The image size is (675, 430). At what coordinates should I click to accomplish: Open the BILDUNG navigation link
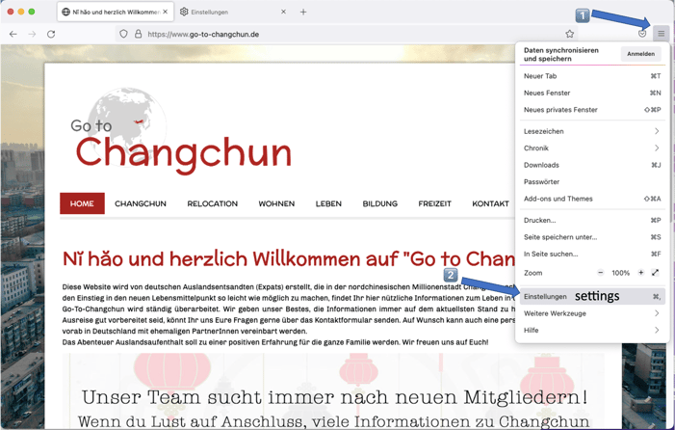coord(379,203)
